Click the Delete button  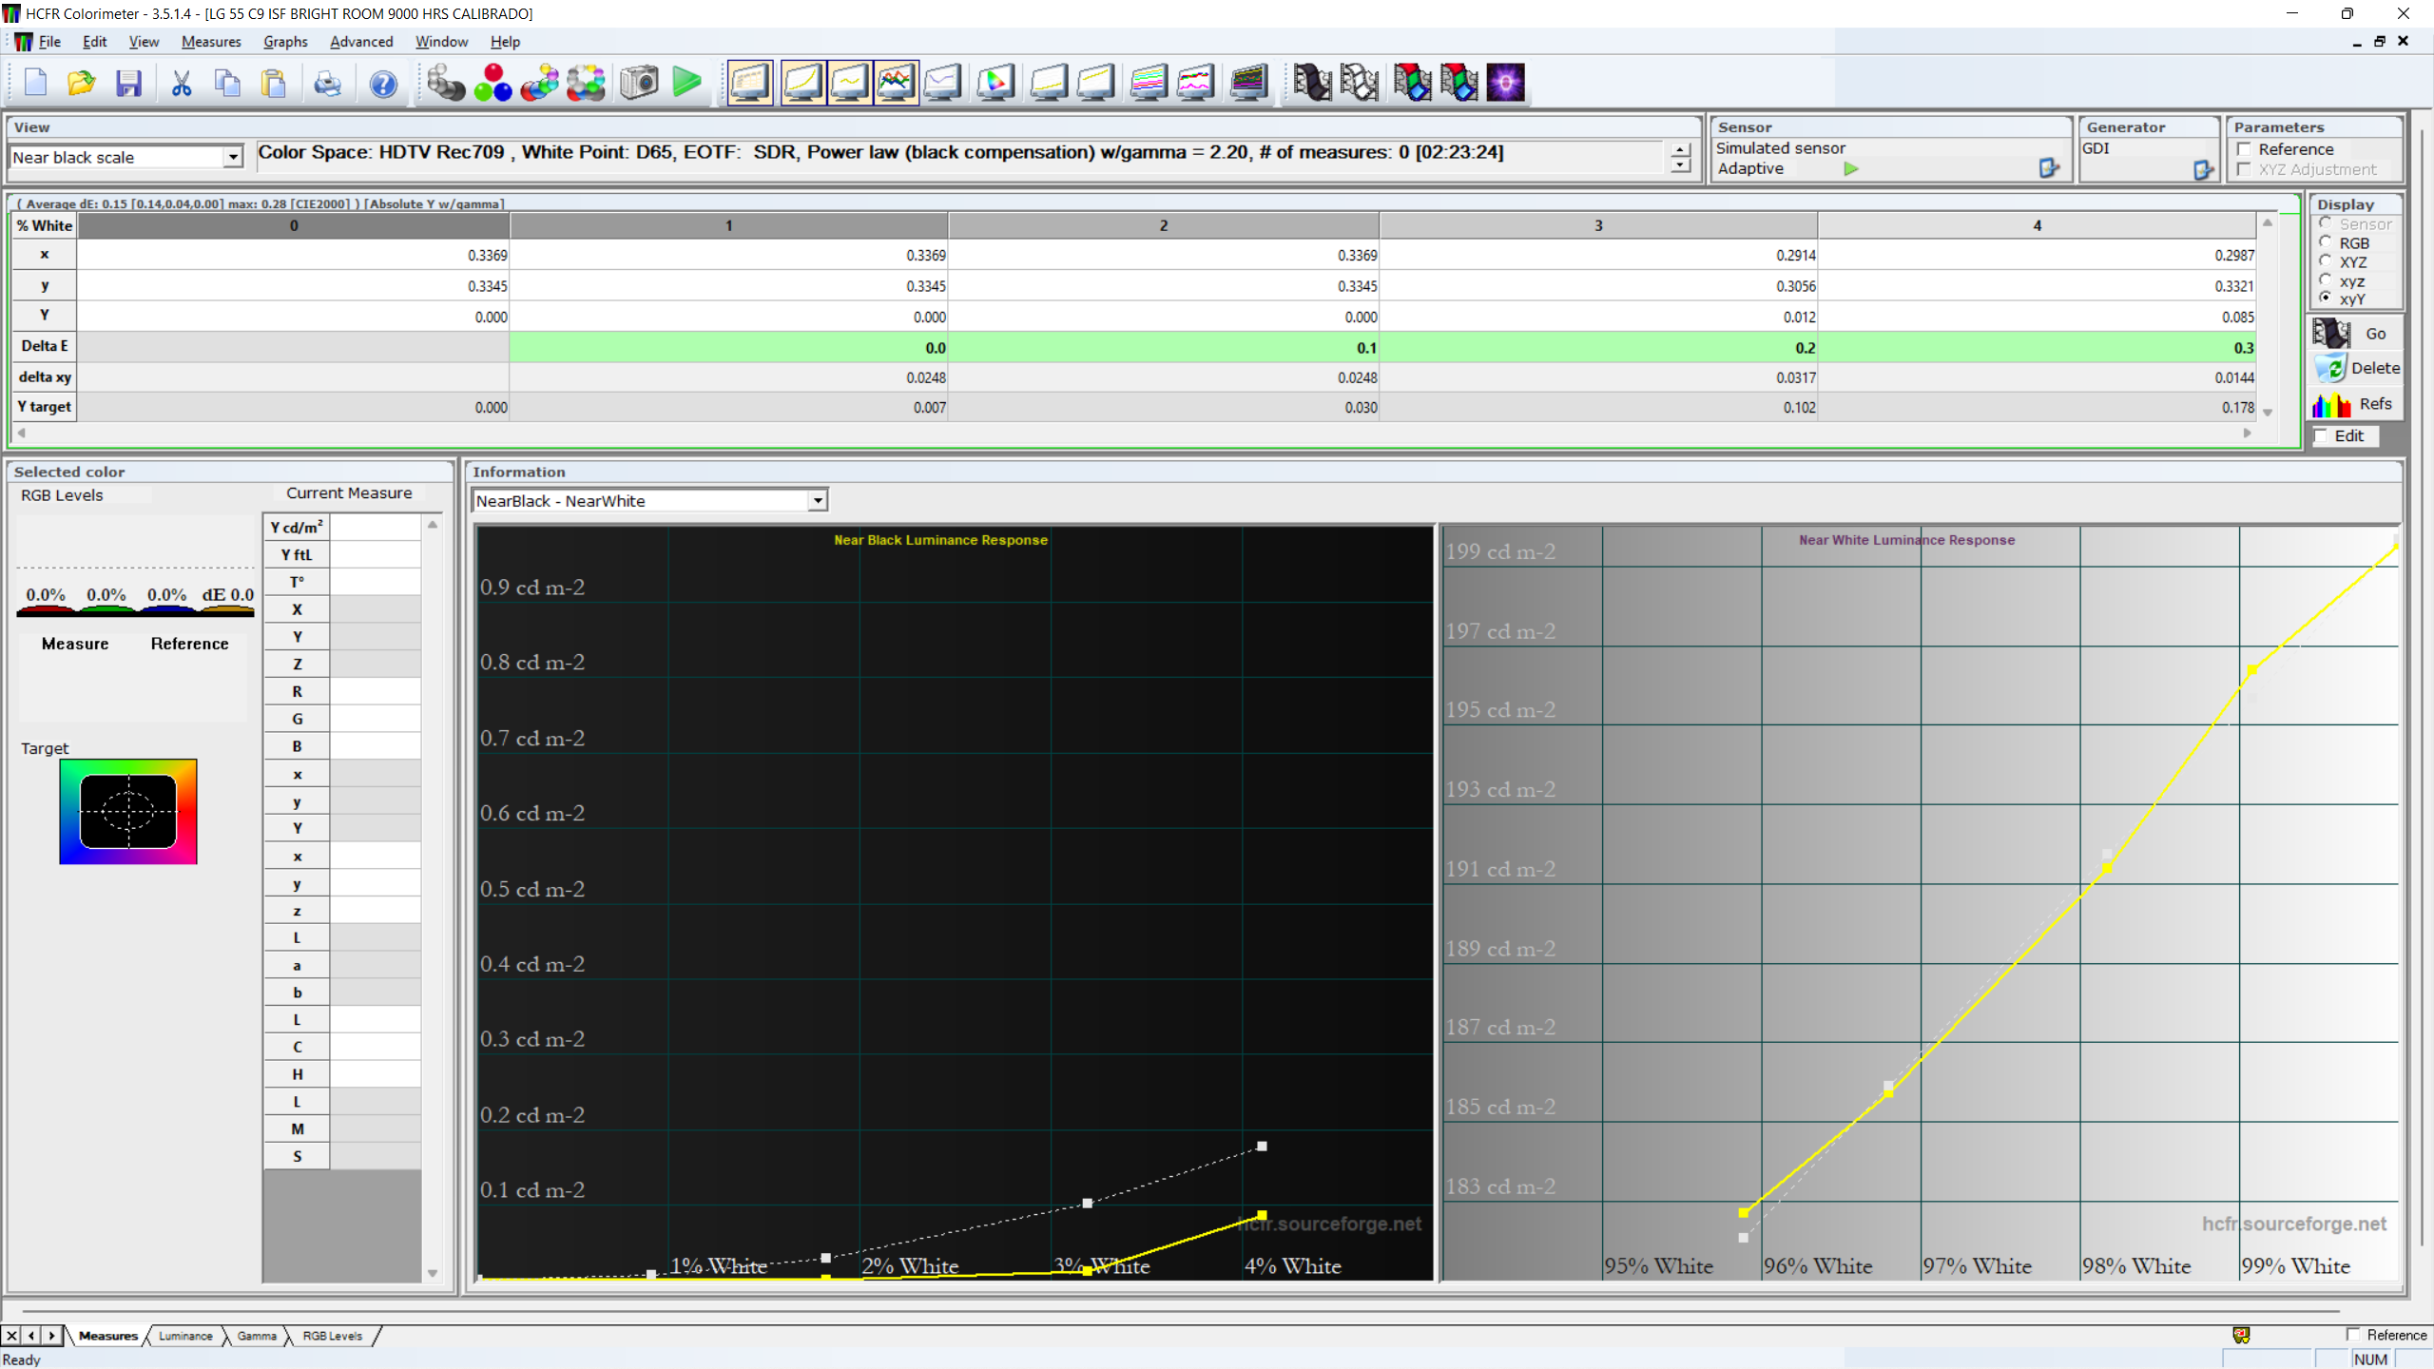click(2357, 368)
